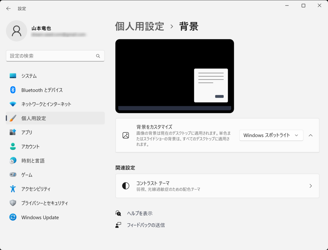Open ネットワークとインターネット category
Viewport: 328px width, 250px height.
[x=55, y=104]
